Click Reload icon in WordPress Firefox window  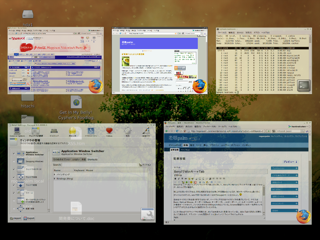(x=177, y=131)
